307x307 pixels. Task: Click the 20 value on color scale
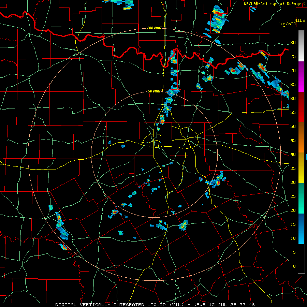point(293,210)
